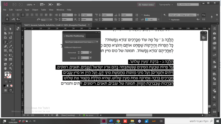Image resolution: width=221 pixels, height=124 pixels.
Task: Apply align right paragraph alignment
Action: [22, 15]
